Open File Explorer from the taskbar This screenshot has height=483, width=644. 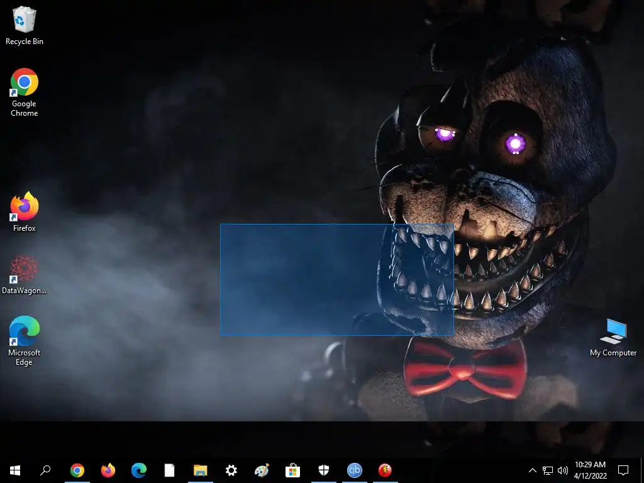[201, 470]
